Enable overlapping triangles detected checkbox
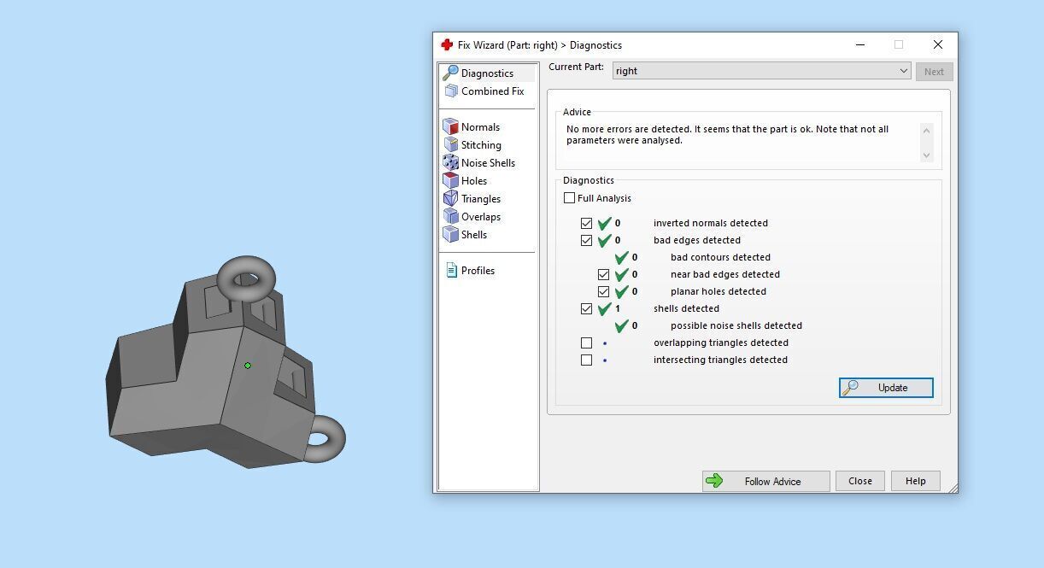Viewport: 1044px width, 568px height. point(586,343)
